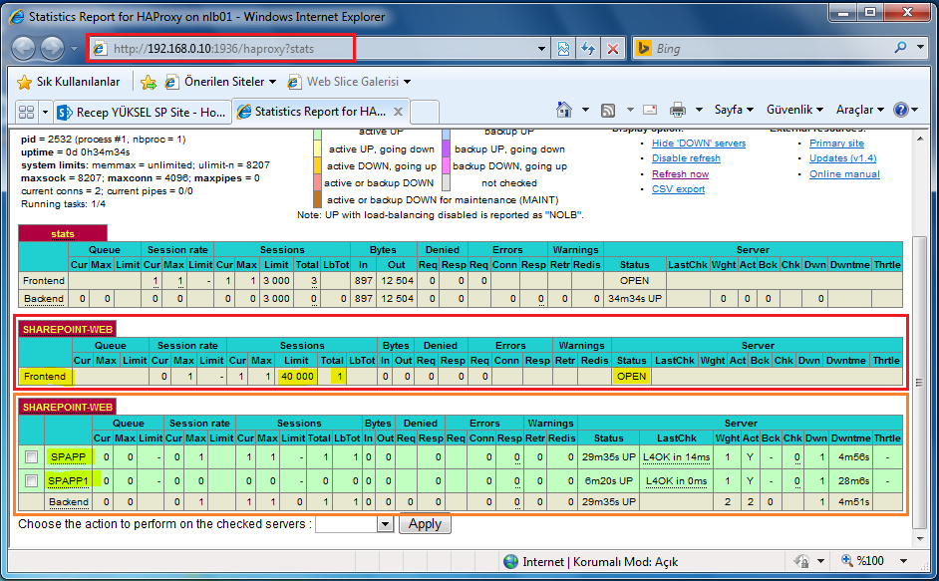Click scrollbar up arrow
Screen dimensions: 939x581
(920, 139)
